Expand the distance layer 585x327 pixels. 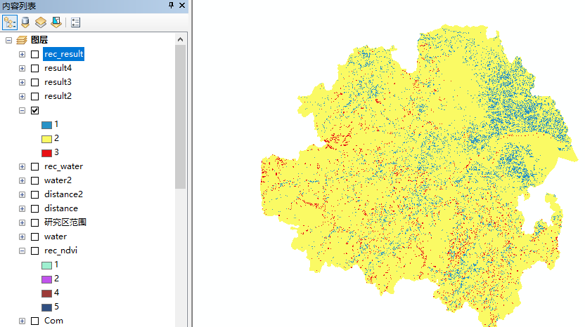22,208
